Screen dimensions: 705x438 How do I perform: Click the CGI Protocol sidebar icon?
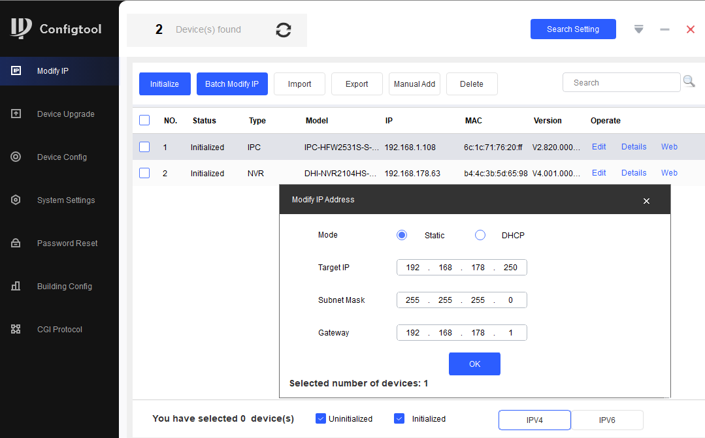16,329
